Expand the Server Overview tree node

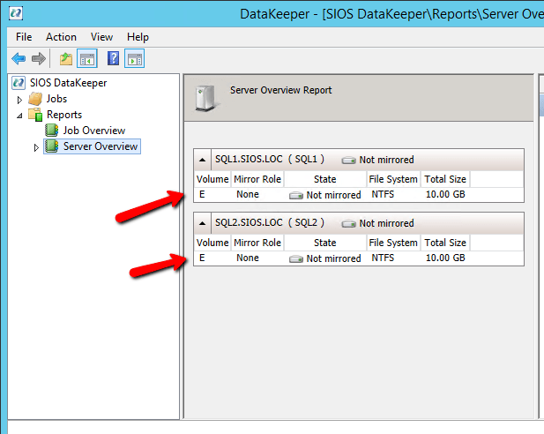click(36, 147)
